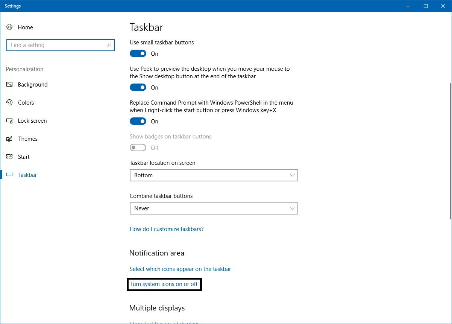
Task: Turn off Use Peek to preview desktop
Action: pyautogui.click(x=138, y=87)
